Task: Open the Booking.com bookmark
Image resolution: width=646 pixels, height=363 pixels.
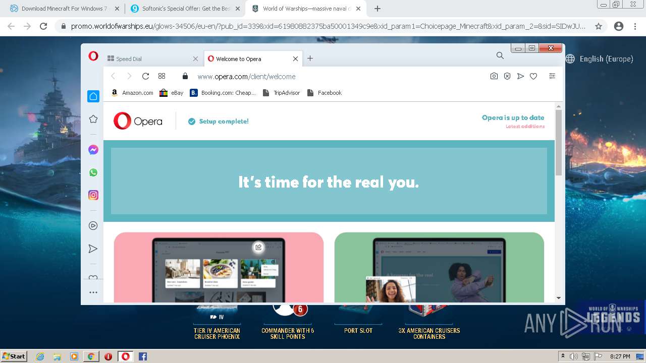Action: [223, 93]
